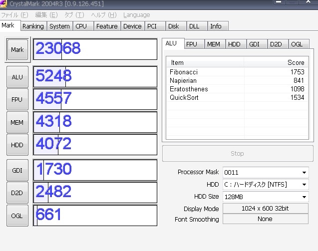This screenshot has height=251, width=318.
Task: Open the Language menu
Action: click(136, 15)
